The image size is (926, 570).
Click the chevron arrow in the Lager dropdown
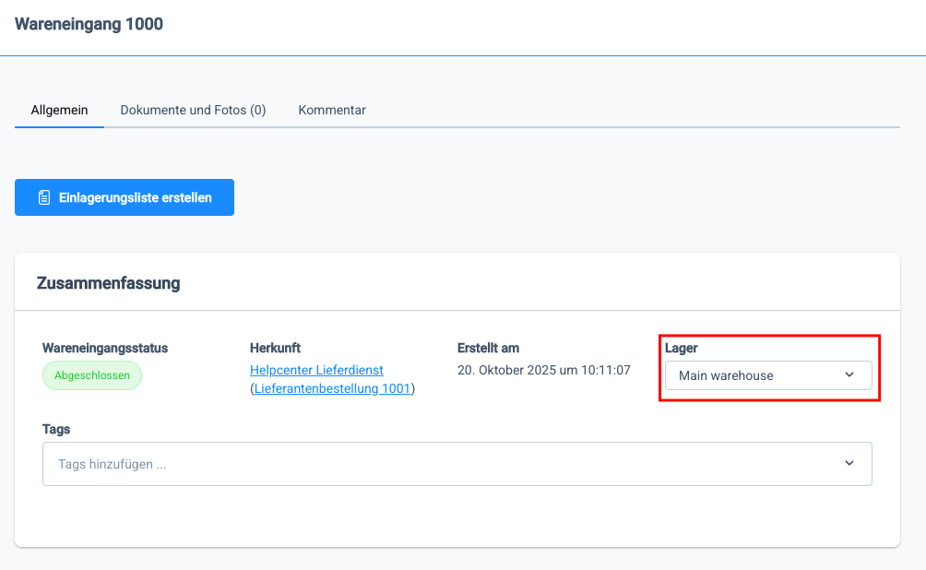849,375
